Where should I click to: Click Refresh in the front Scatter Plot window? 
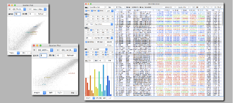point(70,55)
